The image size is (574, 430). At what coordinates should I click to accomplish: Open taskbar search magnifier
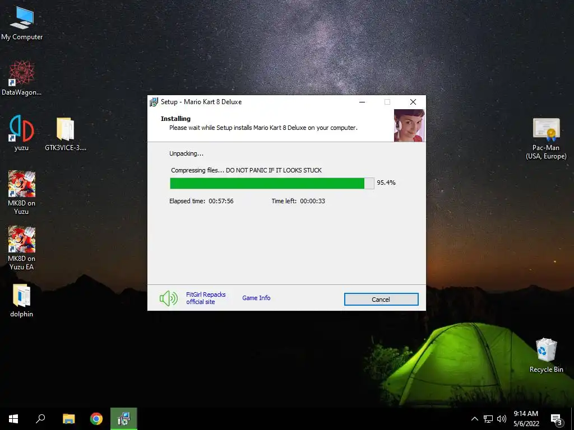point(40,419)
